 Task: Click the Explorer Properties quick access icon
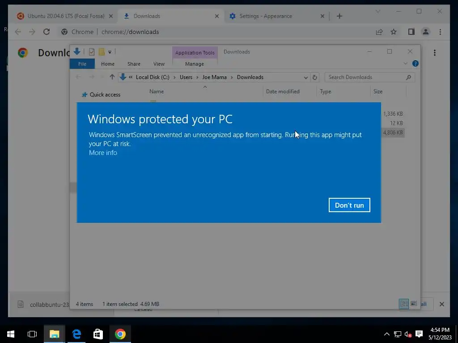click(91, 52)
